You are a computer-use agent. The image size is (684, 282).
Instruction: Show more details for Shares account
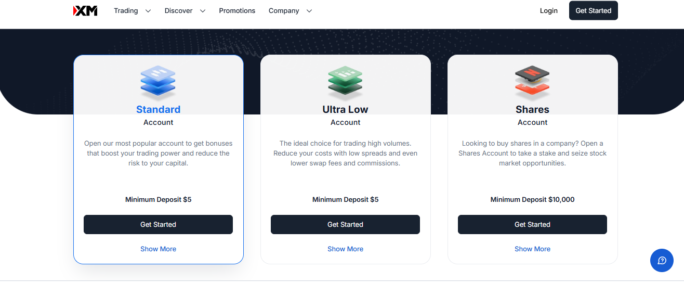pos(532,249)
